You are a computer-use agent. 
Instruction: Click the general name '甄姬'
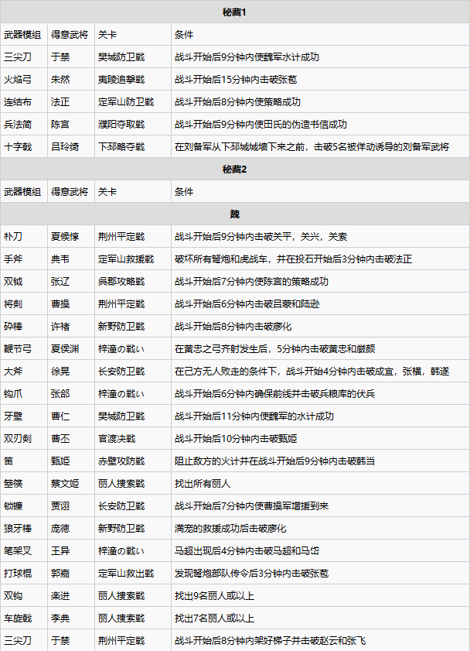tap(60, 461)
